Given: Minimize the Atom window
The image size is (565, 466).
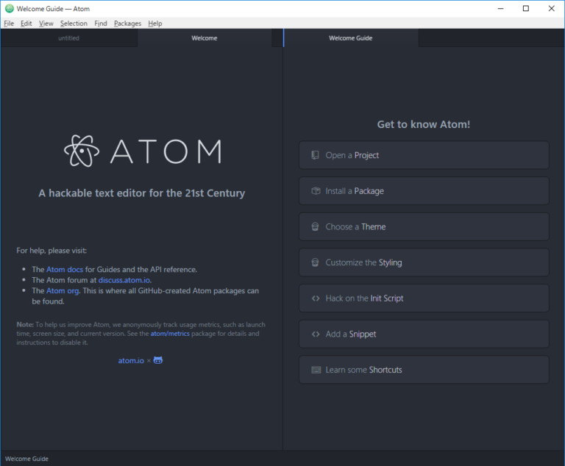Looking at the screenshot, I should 500,9.
